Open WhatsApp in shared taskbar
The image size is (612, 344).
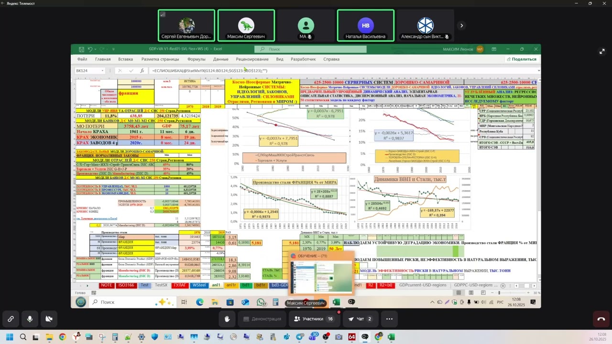click(x=261, y=302)
